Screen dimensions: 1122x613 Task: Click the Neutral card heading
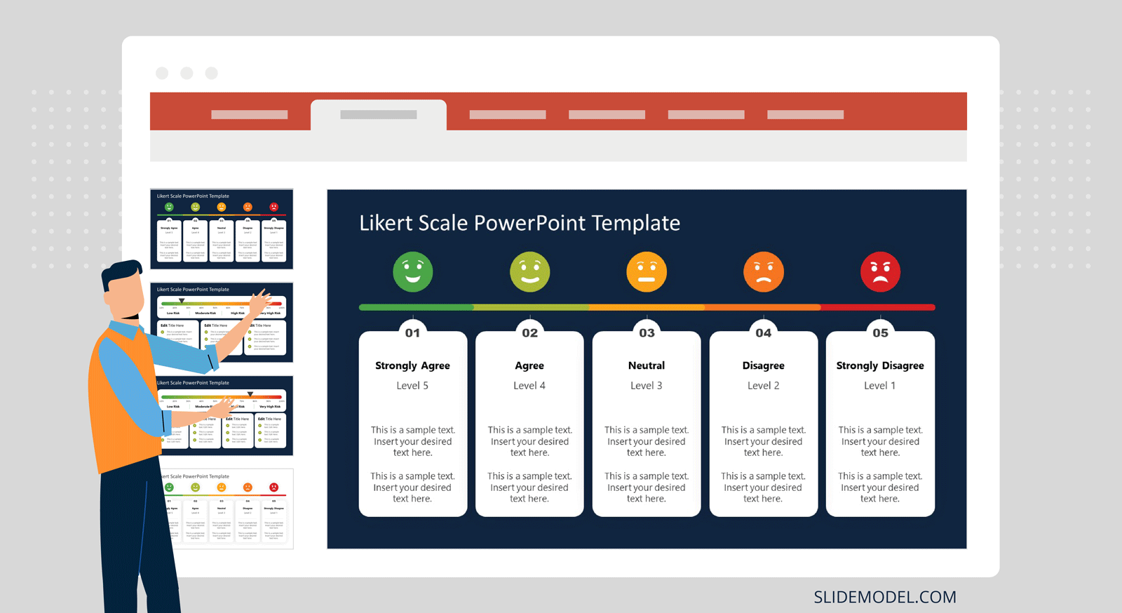(647, 365)
